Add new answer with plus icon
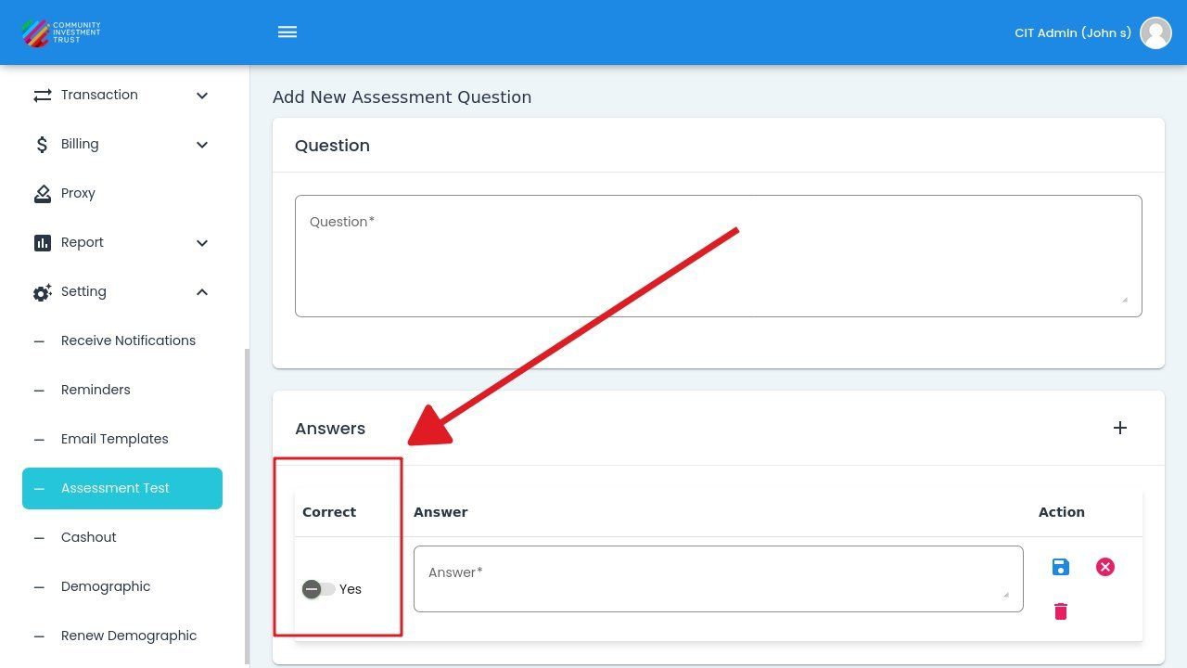The width and height of the screenshot is (1187, 668). coord(1120,428)
